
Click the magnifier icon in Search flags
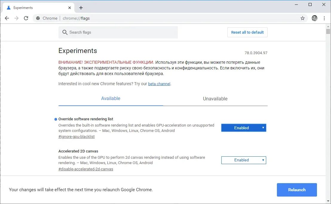coord(65,32)
